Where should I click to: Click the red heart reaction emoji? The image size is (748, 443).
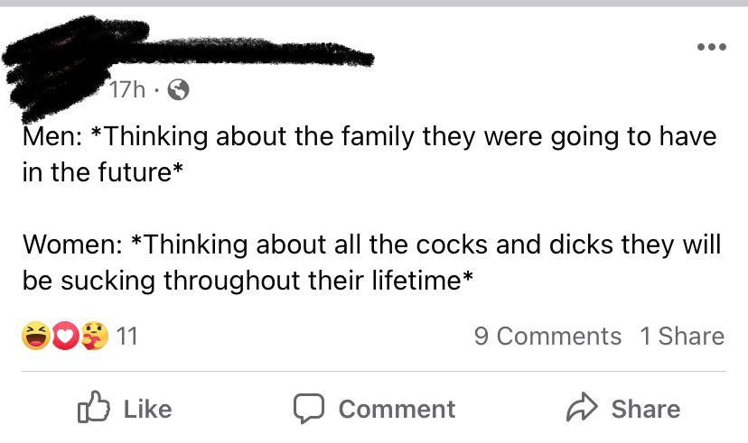pyautogui.click(x=64, y=337)
